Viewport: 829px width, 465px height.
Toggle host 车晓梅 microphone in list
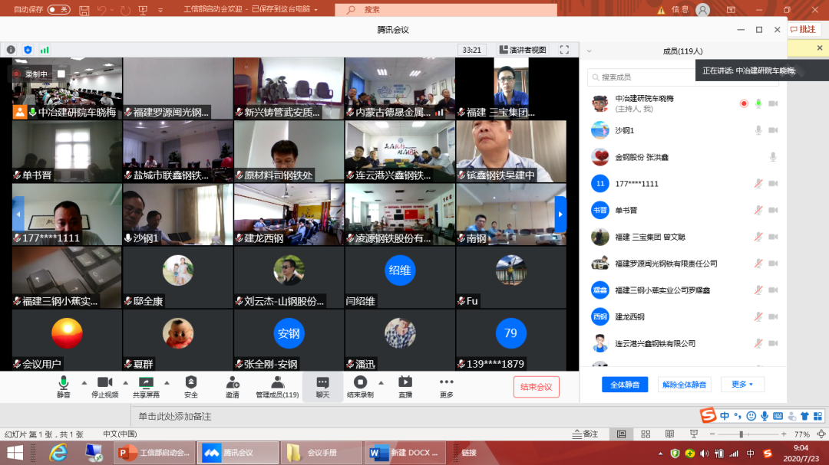point(758,103)
